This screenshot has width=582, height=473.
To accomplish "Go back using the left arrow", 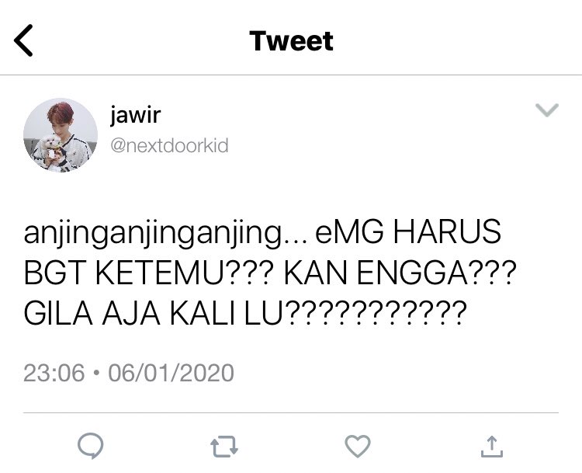I will click(x=23, y=40).
